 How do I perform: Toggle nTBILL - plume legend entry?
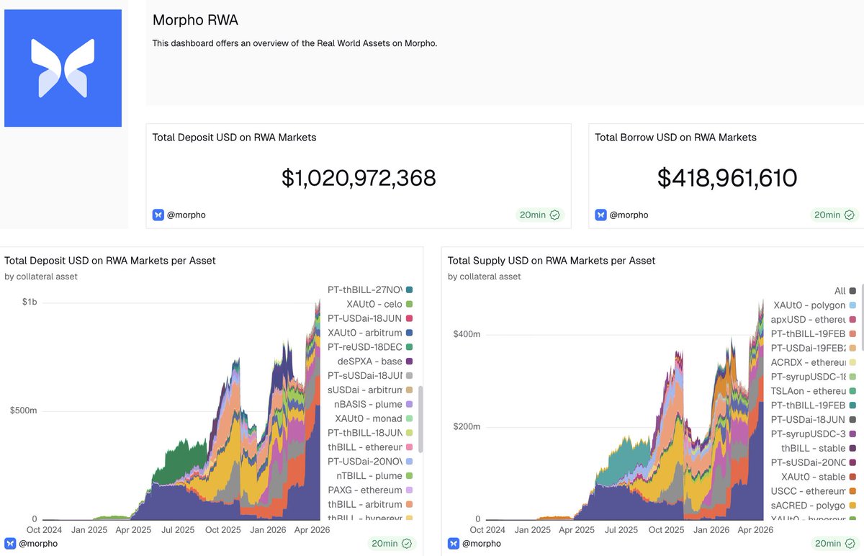click(374, 476)
